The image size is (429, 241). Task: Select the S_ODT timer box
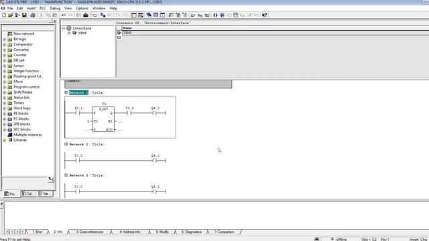tap(103, 119)
